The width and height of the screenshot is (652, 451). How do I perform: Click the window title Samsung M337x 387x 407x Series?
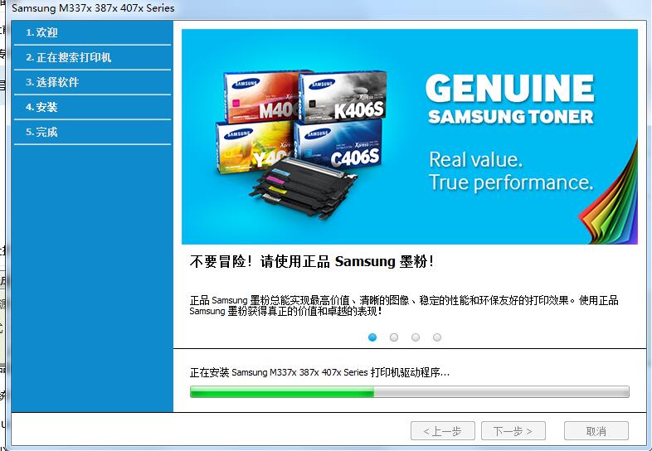(x=93, y=8)
